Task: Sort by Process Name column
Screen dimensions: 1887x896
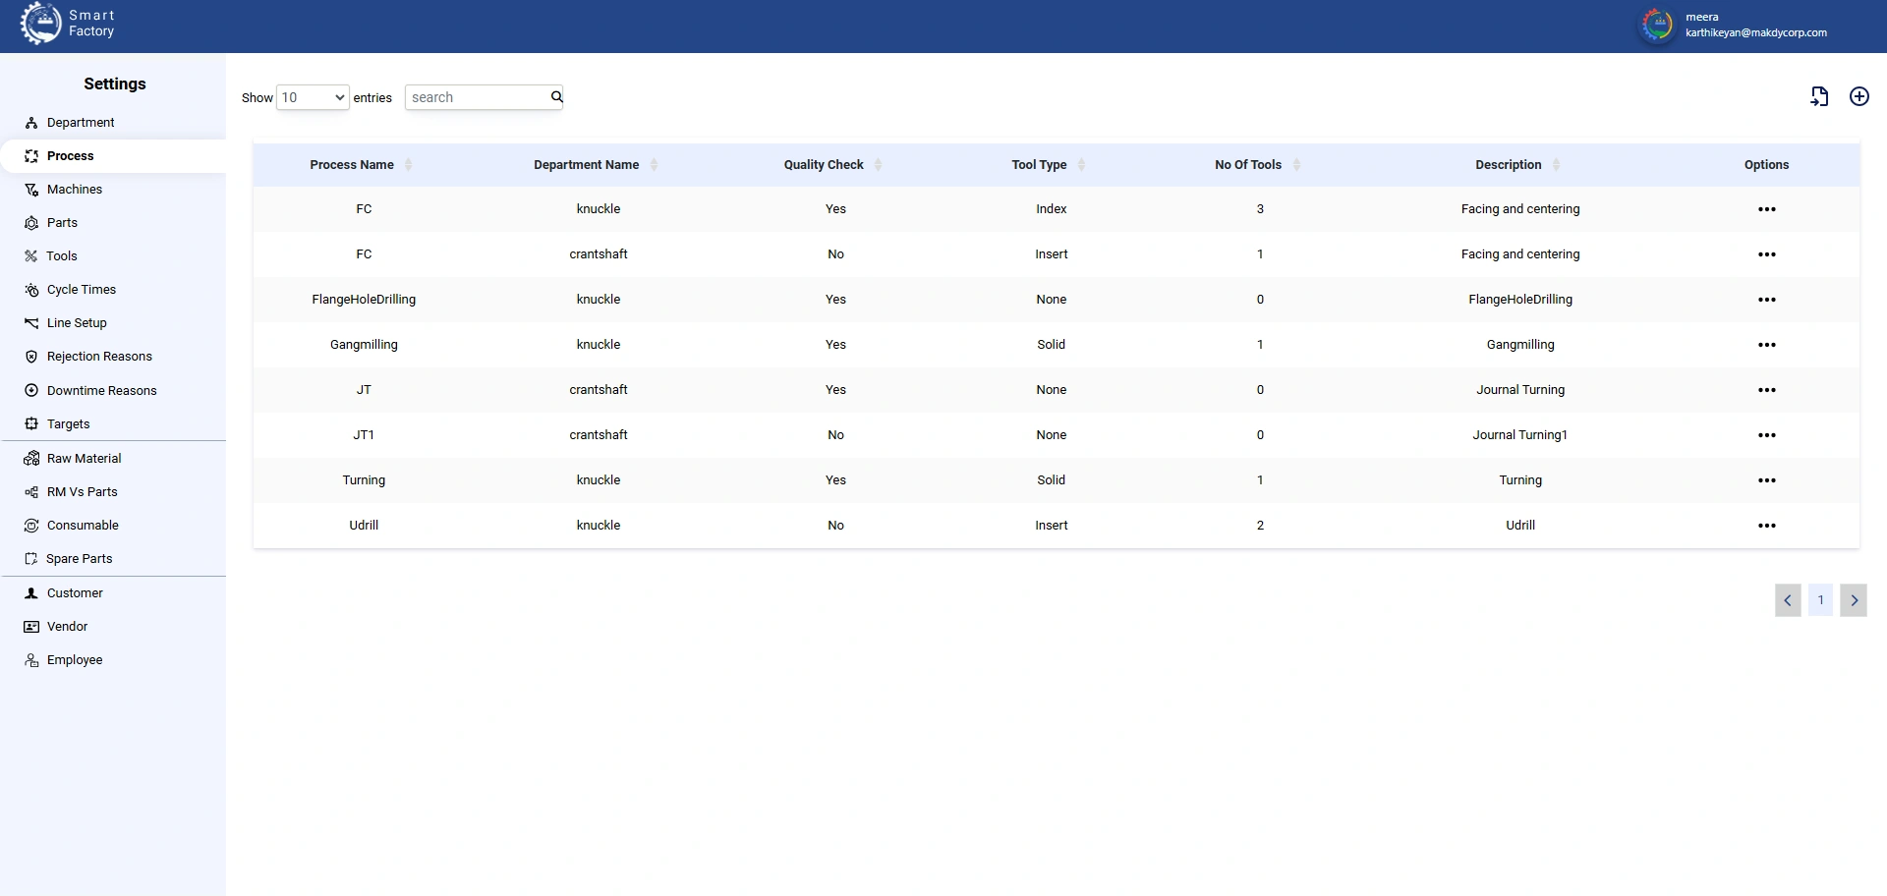Action: pos(408,165)
